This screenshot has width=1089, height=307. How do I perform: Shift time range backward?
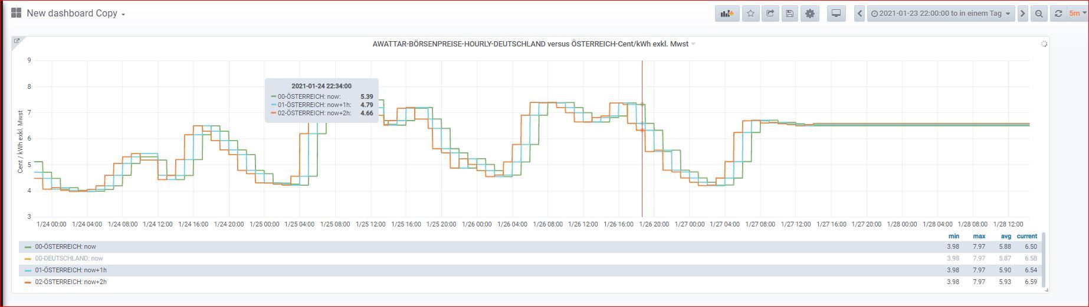tap(860, 14)
